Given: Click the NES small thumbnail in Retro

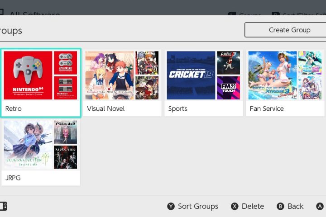Looking at the screenshot, I should (65, 88).
